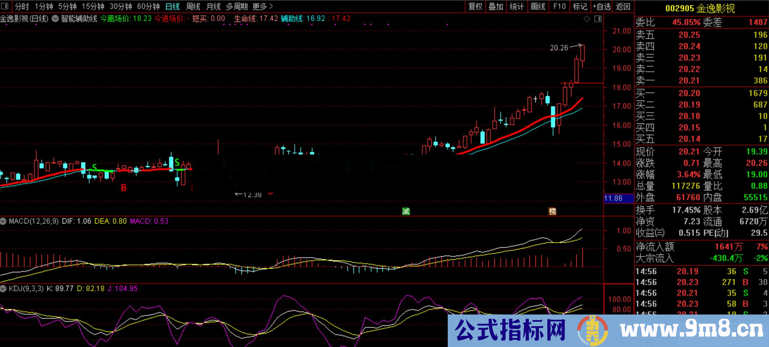Select the 买五 20.14 order row
769x347 pixels.
tap(702, 139)
